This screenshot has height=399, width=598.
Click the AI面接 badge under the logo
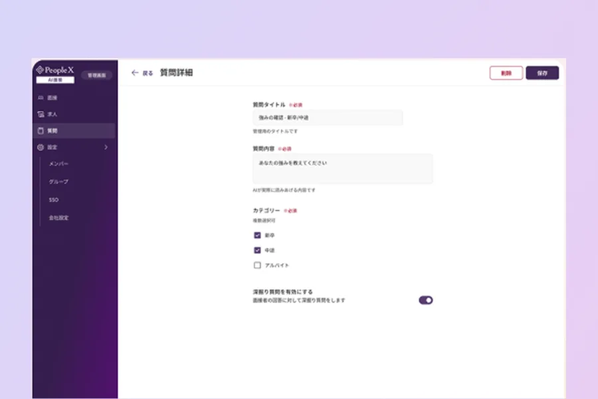(55, 80)
